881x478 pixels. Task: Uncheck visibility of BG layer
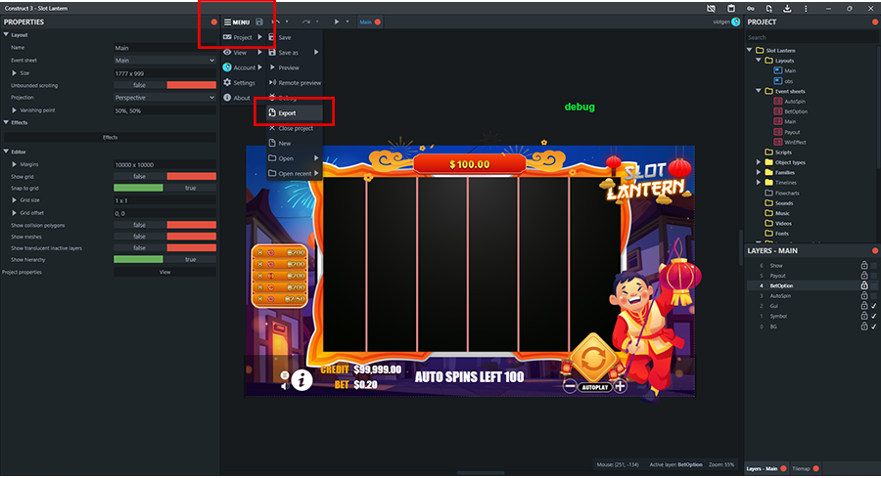(874, 326)
